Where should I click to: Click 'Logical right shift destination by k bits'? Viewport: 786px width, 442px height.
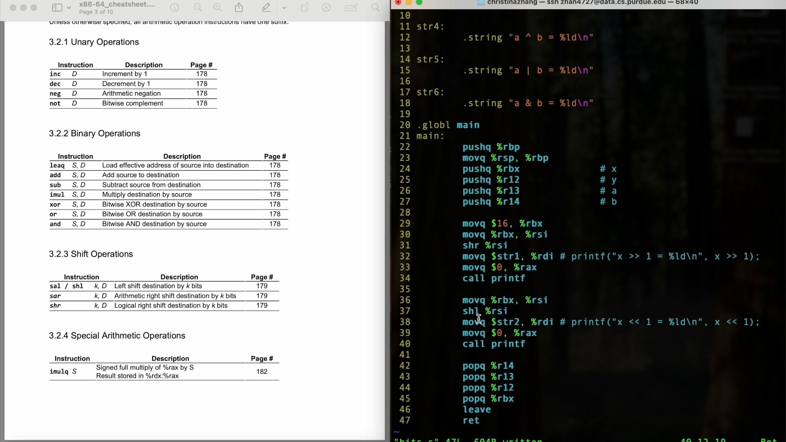click(x=171, y=306)
